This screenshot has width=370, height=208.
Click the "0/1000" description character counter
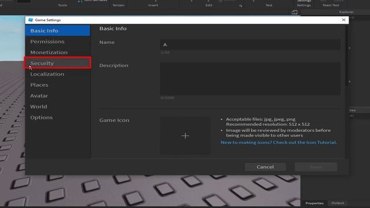(x=167, y=98)
